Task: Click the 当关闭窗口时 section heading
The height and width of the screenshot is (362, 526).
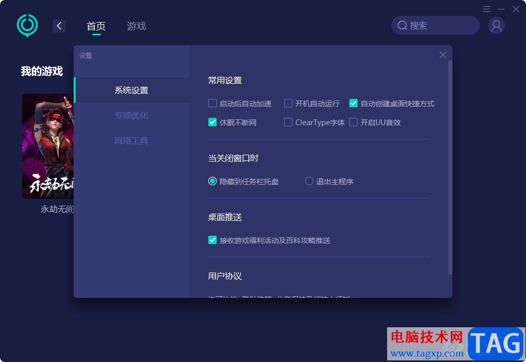Action: point(234,158)
